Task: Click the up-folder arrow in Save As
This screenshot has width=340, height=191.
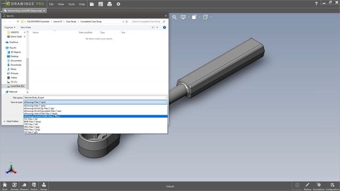Action: (18, 21)
